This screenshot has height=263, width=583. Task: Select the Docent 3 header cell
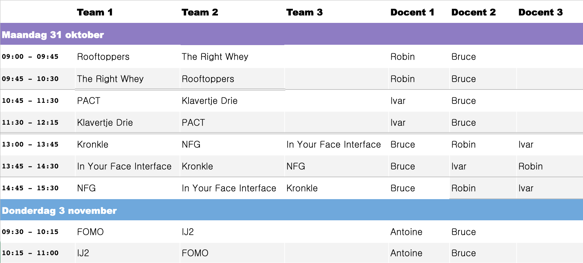541,12
